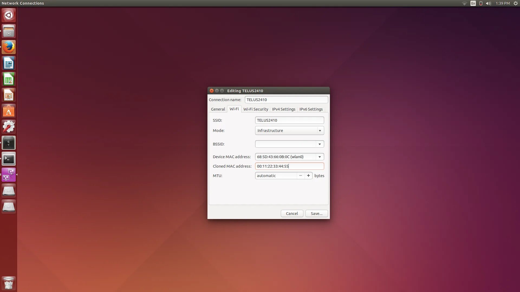This screenshot has height=292, width=520.
Task: Launch LibreOffice Writer from the dock
Action: 9,63
